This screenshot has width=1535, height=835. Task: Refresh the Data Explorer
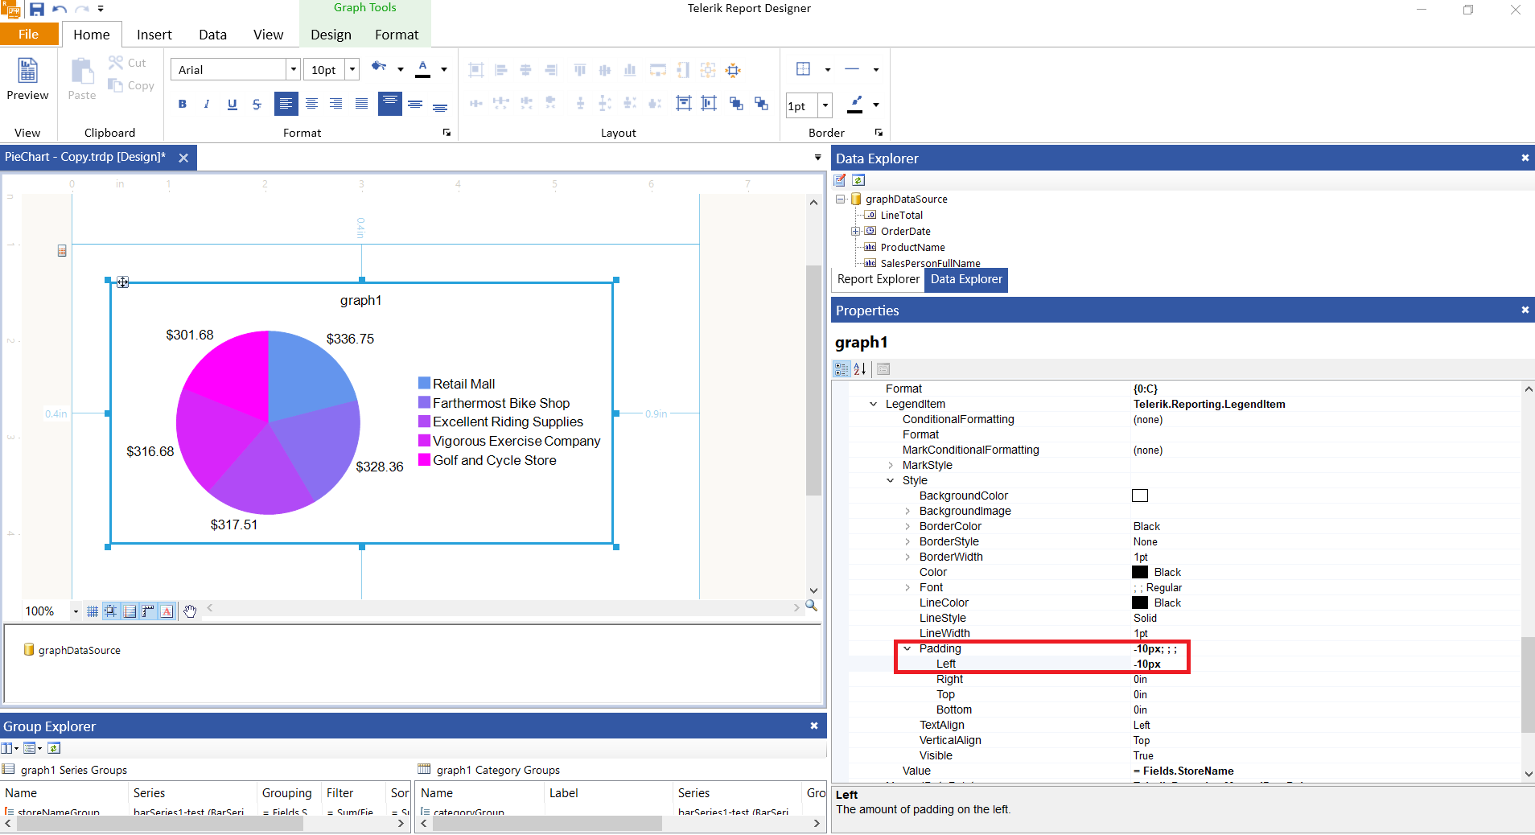pyautogui.click(x=858, y=180)
